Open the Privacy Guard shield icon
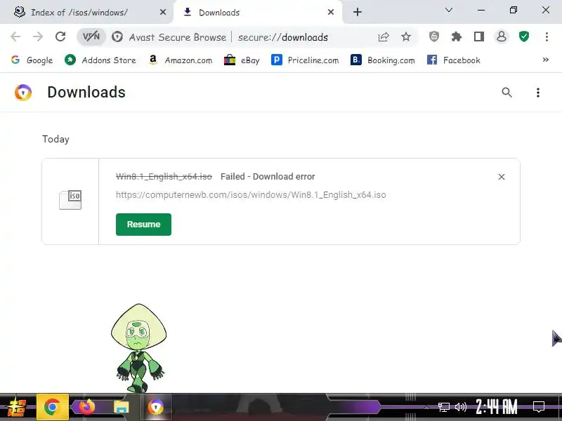562x421 pixels. click(434, 36)
